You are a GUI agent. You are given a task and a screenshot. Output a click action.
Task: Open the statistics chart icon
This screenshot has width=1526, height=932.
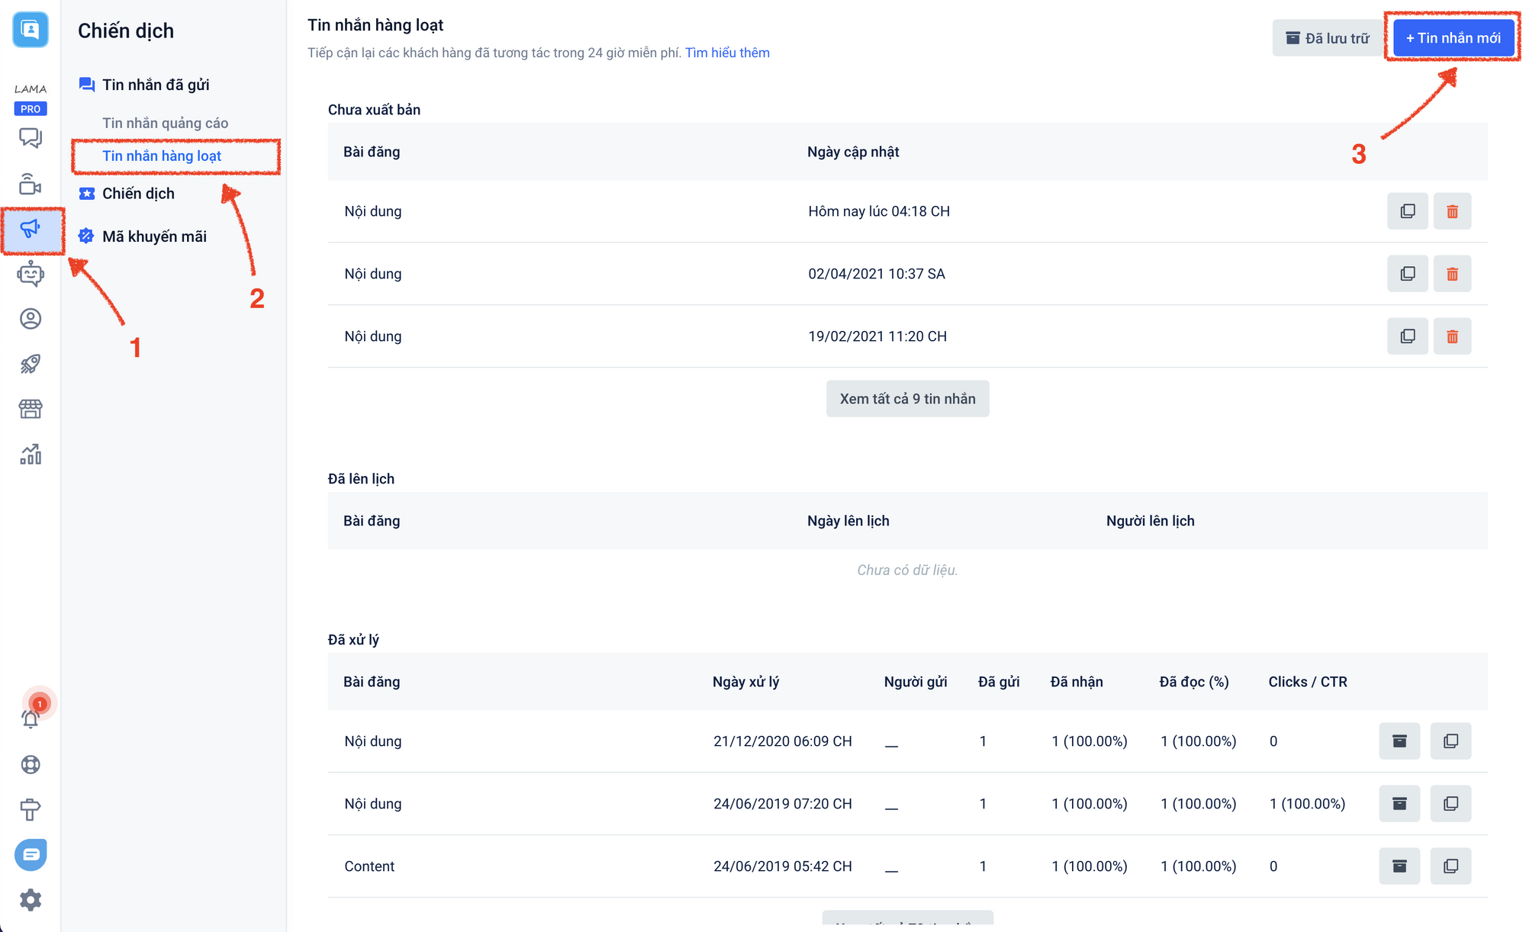tap(31, 455)
